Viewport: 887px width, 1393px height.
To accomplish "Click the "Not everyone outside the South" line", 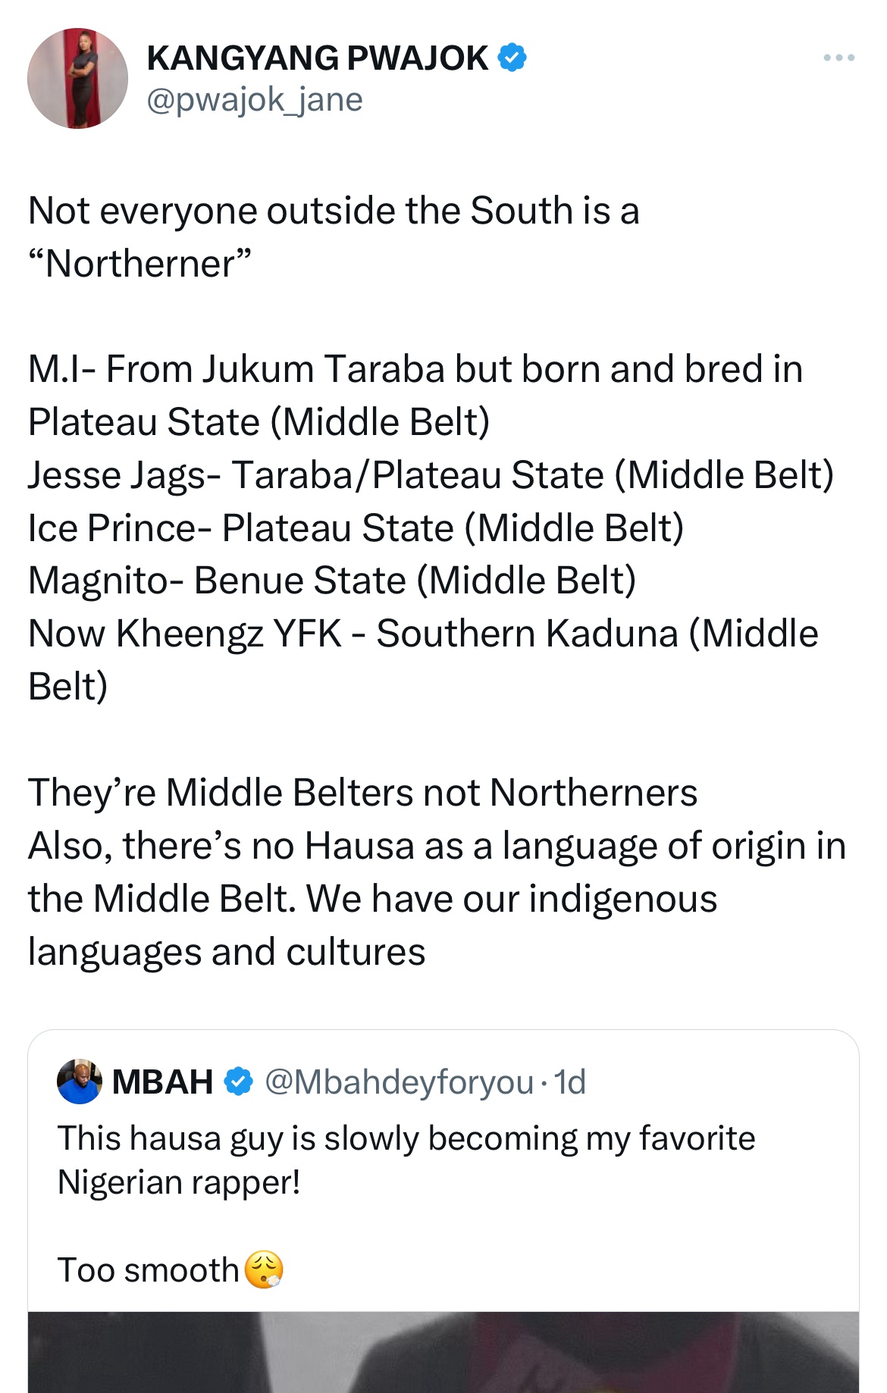I will coord(334,211).
